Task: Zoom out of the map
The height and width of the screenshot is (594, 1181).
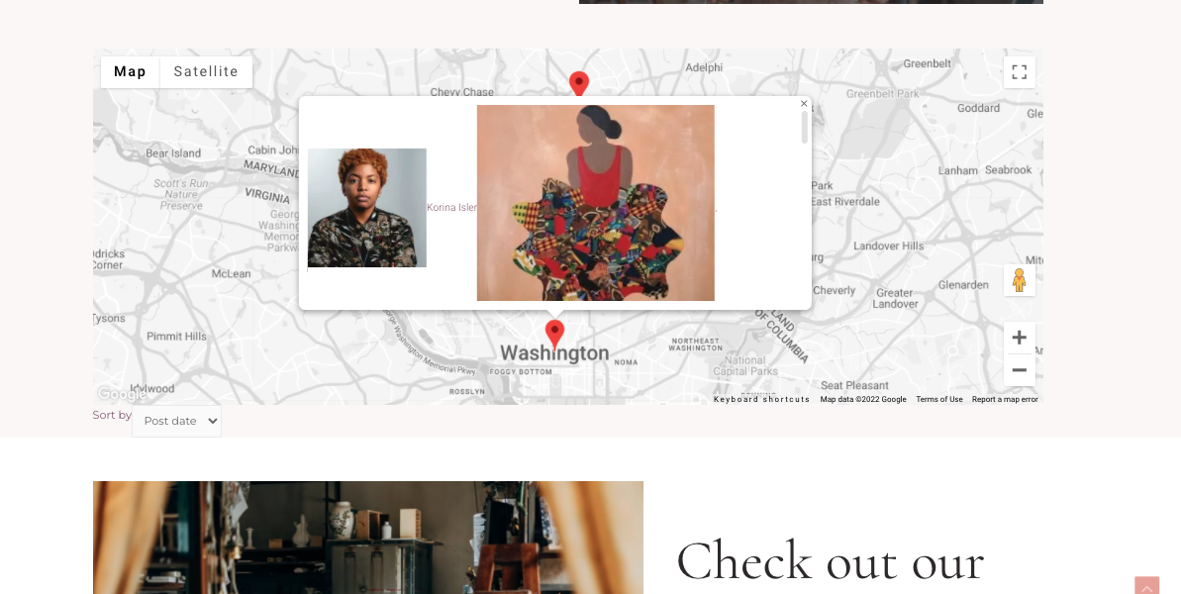Action: 1019,370
